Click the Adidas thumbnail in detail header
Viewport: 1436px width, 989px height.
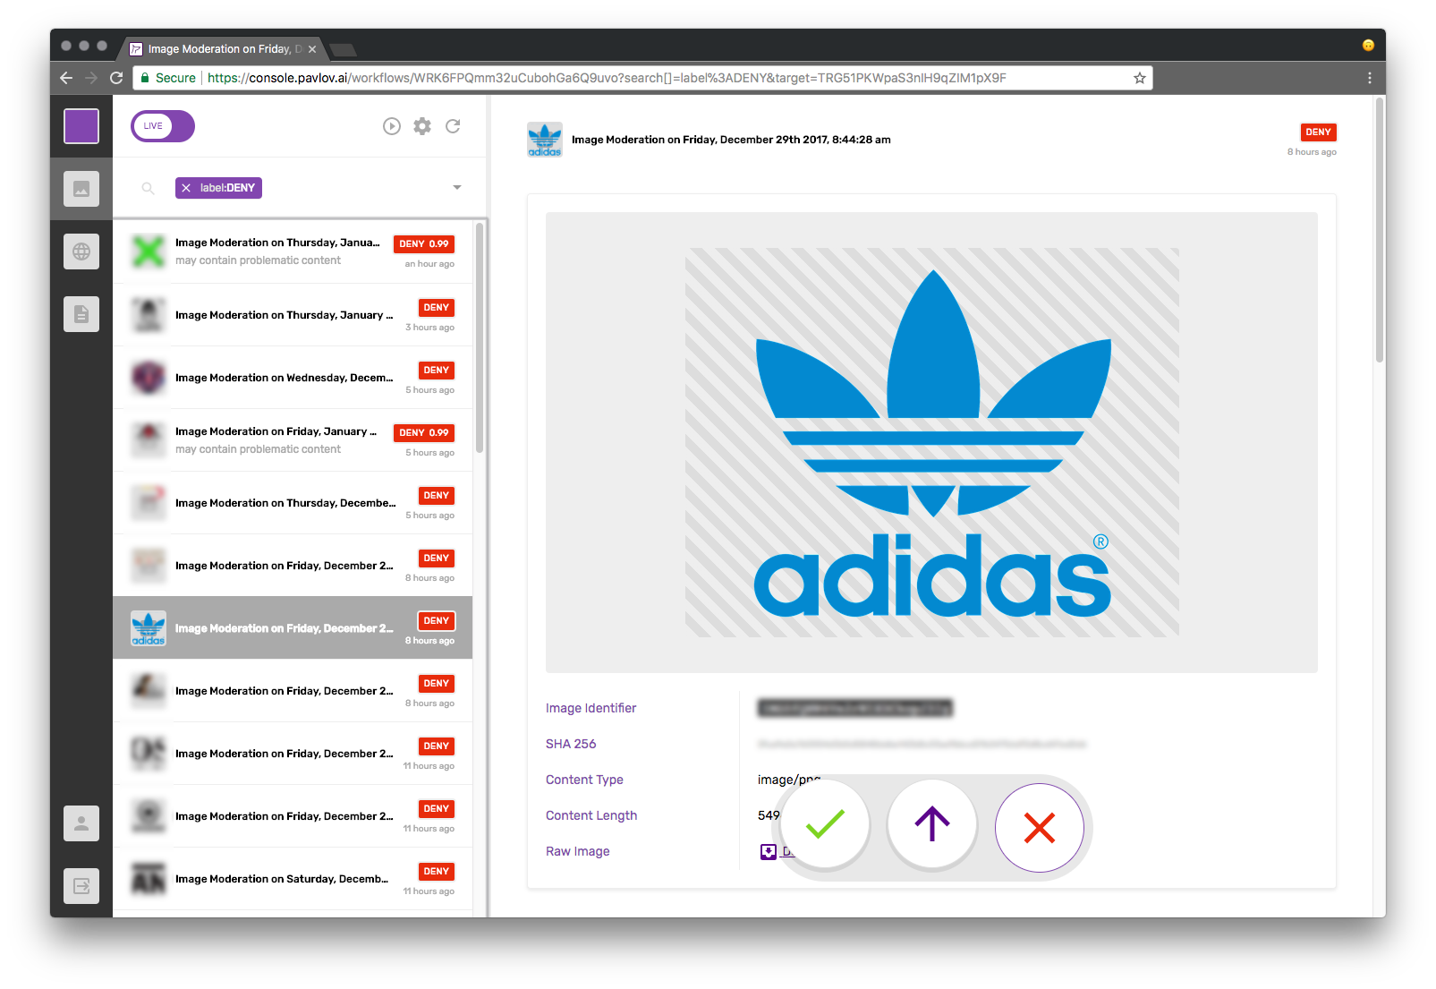tap(545, 140)
